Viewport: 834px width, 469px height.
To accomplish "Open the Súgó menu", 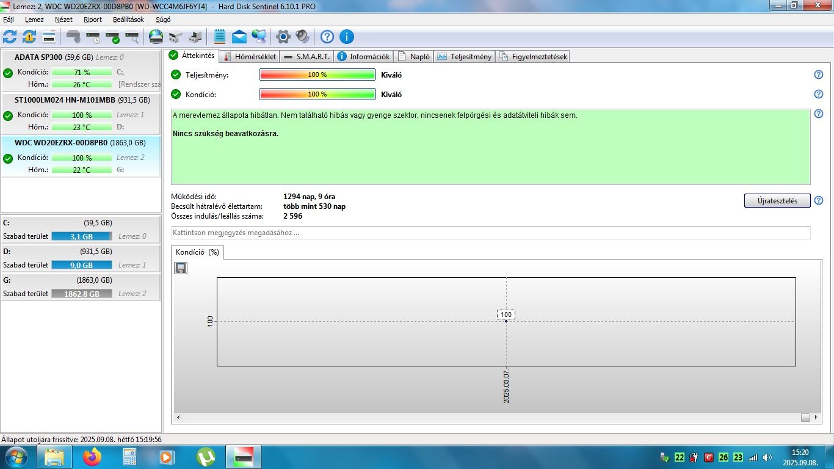I will (163, 20).
